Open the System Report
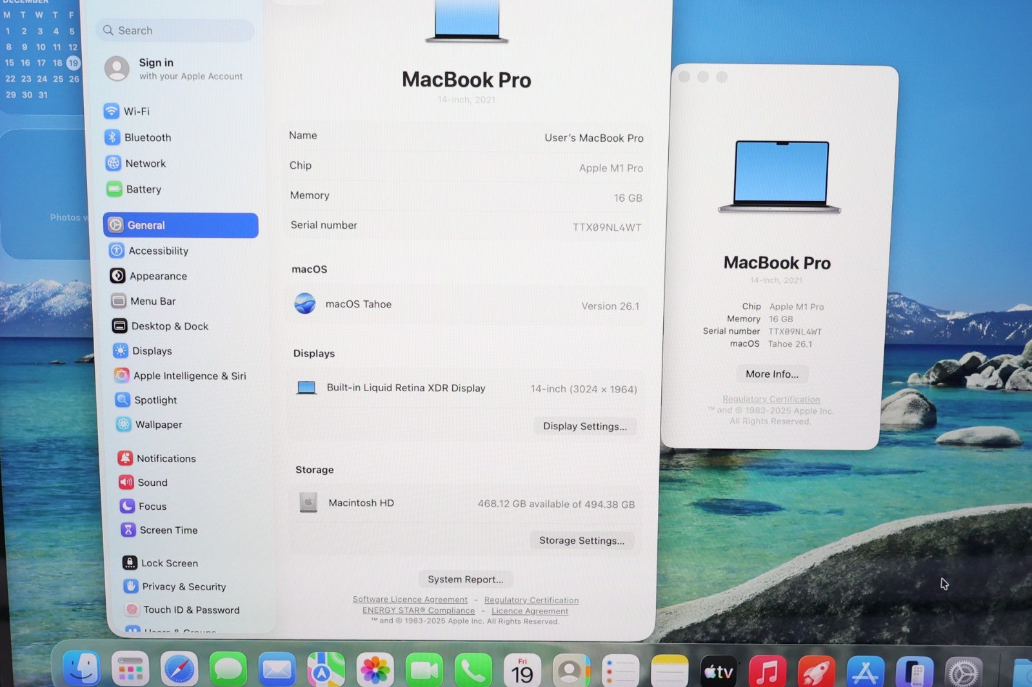Image resolution: width=1032 pixels, height=687 pixels. click(465, 579)
